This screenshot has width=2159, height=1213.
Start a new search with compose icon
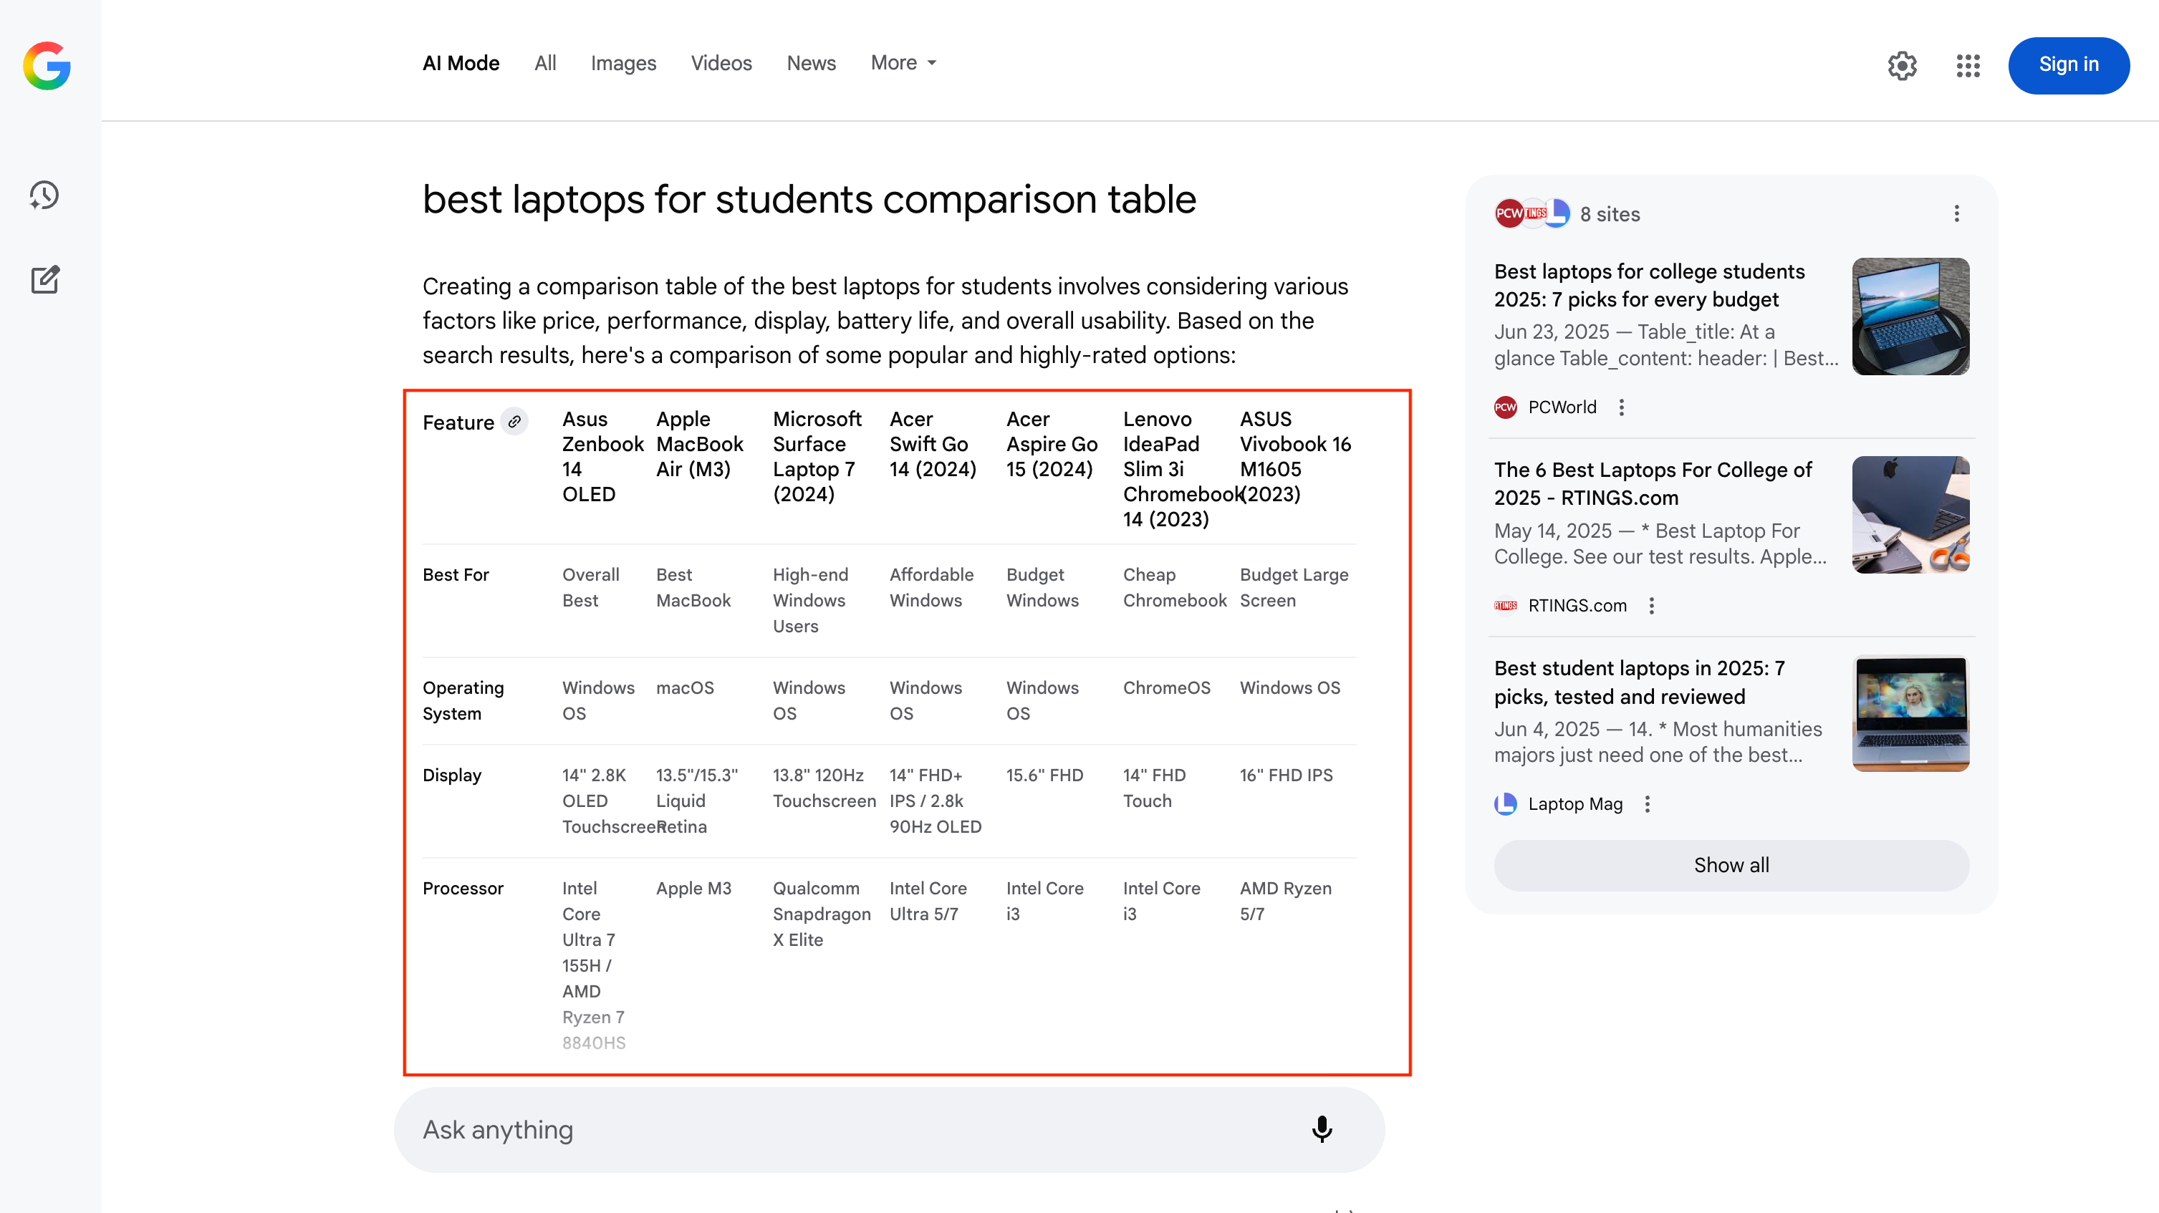coord(44,280)
